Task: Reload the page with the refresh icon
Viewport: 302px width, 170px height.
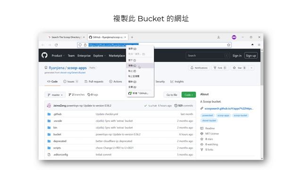Action: 56,45
